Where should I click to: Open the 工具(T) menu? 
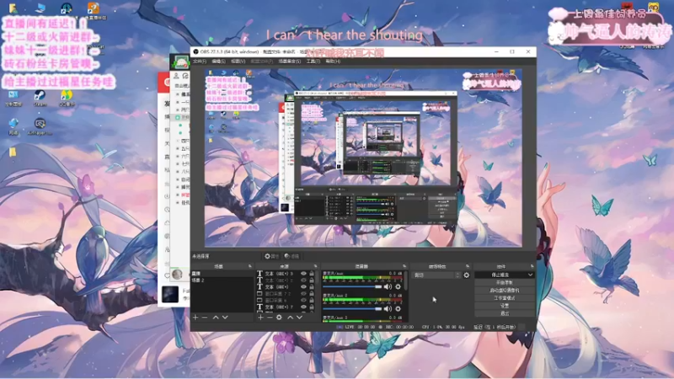pyautogui.click(x=313, y=61)
